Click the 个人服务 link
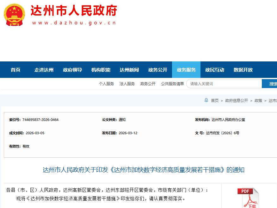The image size is (277, 208). click(x=106, y=84)
